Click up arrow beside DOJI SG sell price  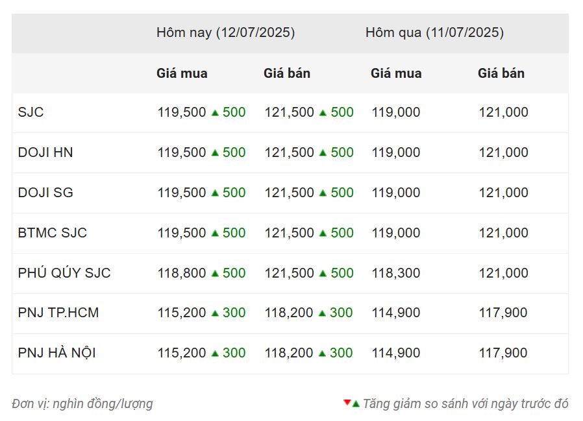click(323, 193)
